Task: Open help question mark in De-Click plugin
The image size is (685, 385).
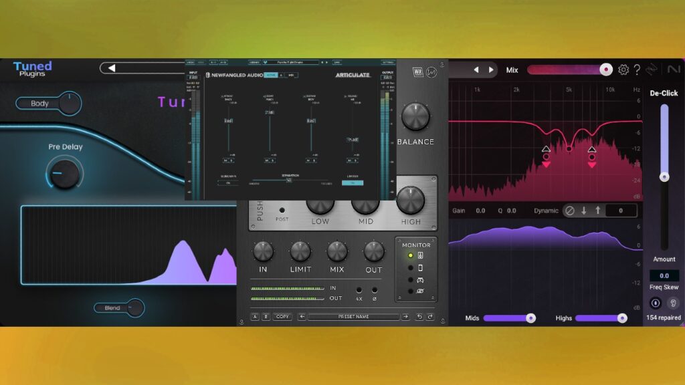Action: [x=637, y=70]
